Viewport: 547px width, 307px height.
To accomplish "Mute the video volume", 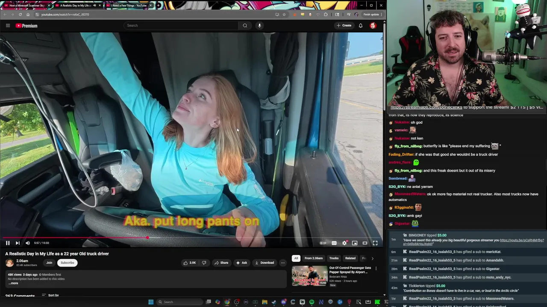I will [28, 243].
